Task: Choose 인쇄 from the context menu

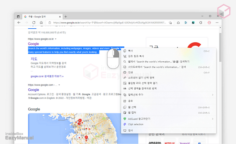Action: (x=169, y=72)
